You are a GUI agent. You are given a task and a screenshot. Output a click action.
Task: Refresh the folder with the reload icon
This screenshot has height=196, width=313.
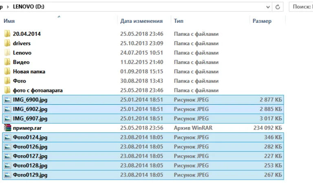[278, 7]
